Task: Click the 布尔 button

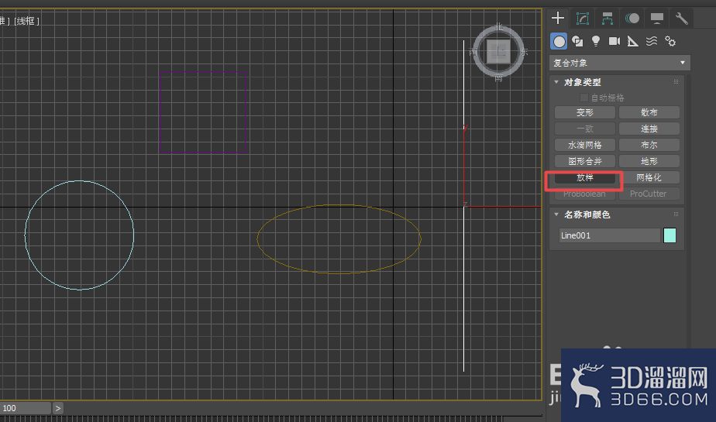Action: click(x=649, y=145)
